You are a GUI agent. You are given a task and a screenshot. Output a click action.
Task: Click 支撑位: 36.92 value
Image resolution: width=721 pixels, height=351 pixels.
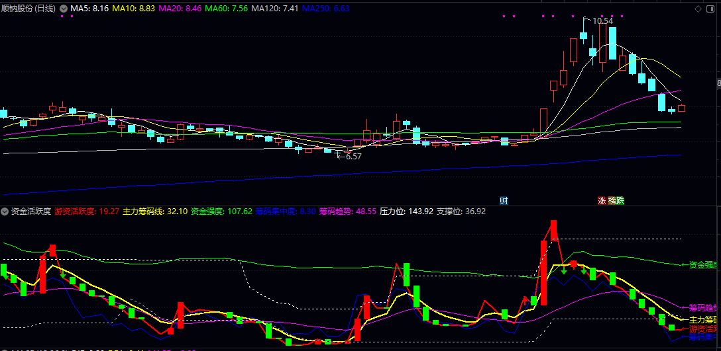click(461, 212)
